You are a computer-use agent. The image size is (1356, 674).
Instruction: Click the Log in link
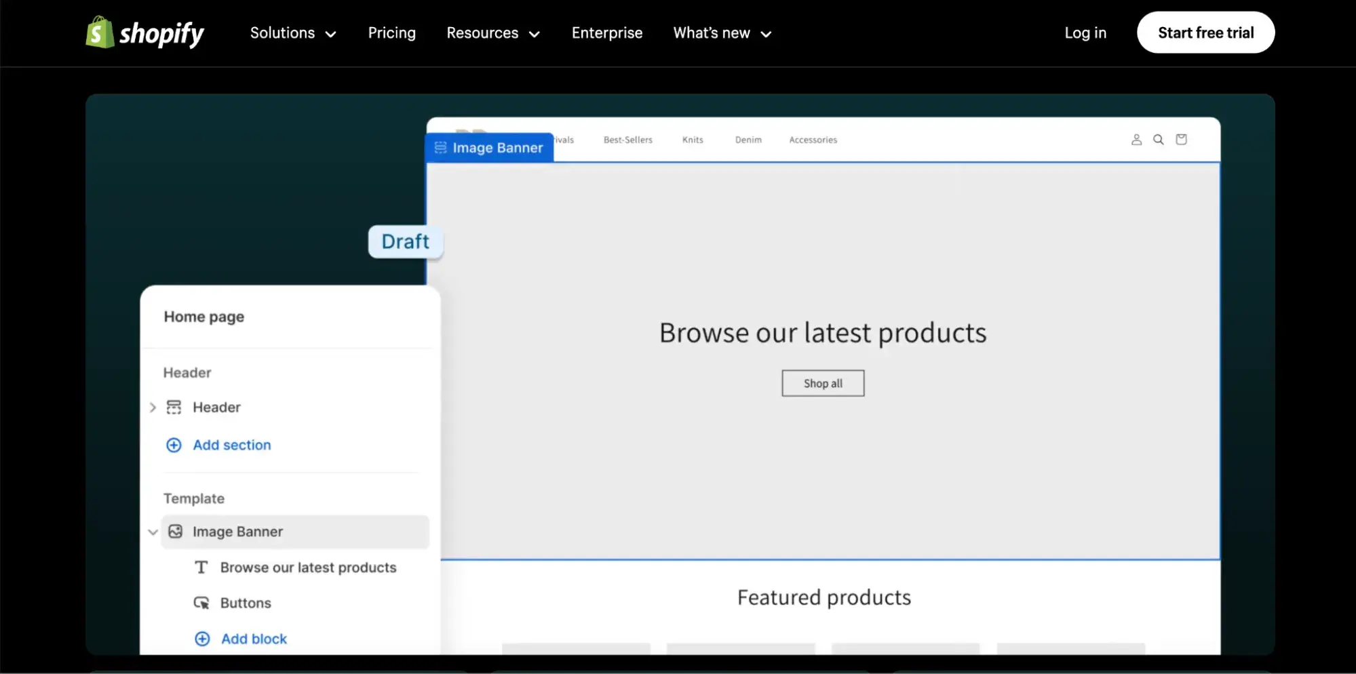tap(1085, 33)
